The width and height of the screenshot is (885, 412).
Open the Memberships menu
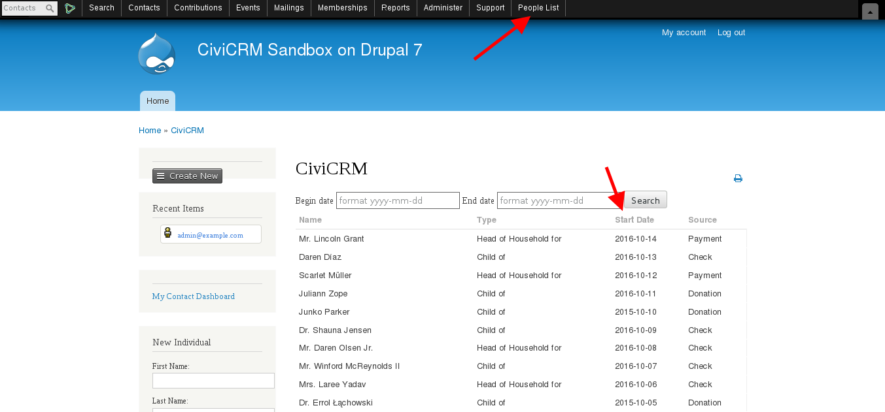point(342,8)
